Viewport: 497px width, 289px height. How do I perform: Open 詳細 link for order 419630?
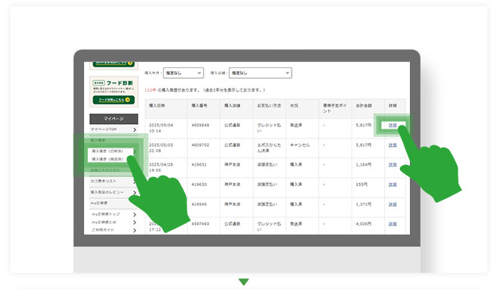pyautogui.click(x=392, y=185)
